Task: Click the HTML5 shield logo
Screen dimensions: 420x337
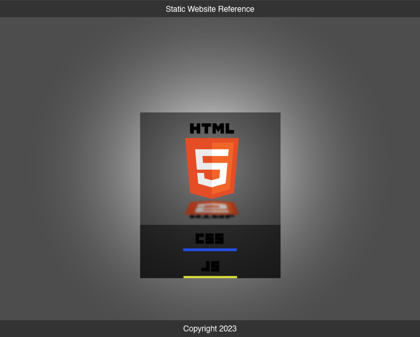Action: pos(212,168)
